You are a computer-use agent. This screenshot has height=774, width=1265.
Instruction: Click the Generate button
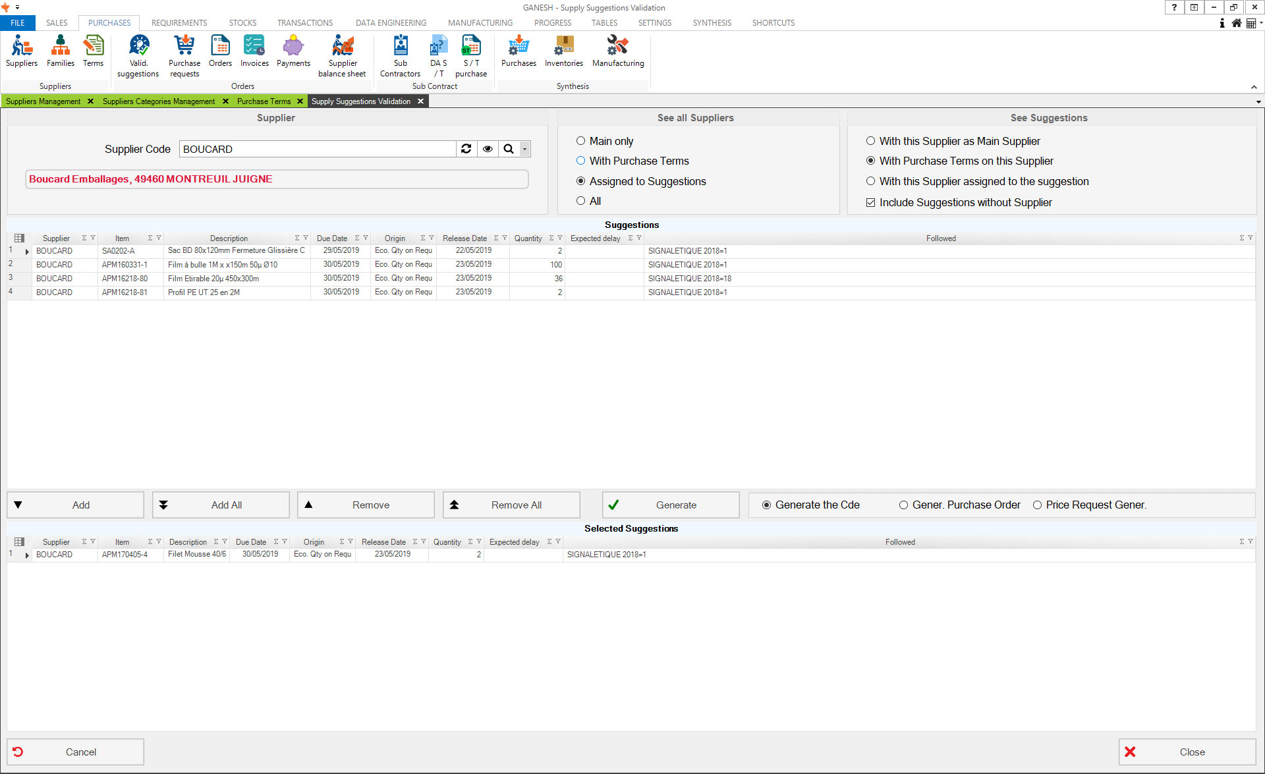pos(670,505)
